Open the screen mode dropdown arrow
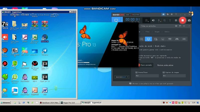This screenshot has width=200, height=112. coord(122,20)
